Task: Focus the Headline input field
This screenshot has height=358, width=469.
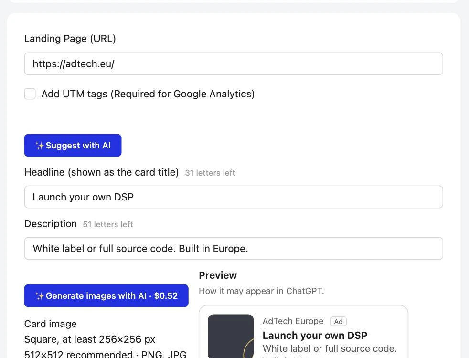Action: pyautogui.click(x=233, y=197)
